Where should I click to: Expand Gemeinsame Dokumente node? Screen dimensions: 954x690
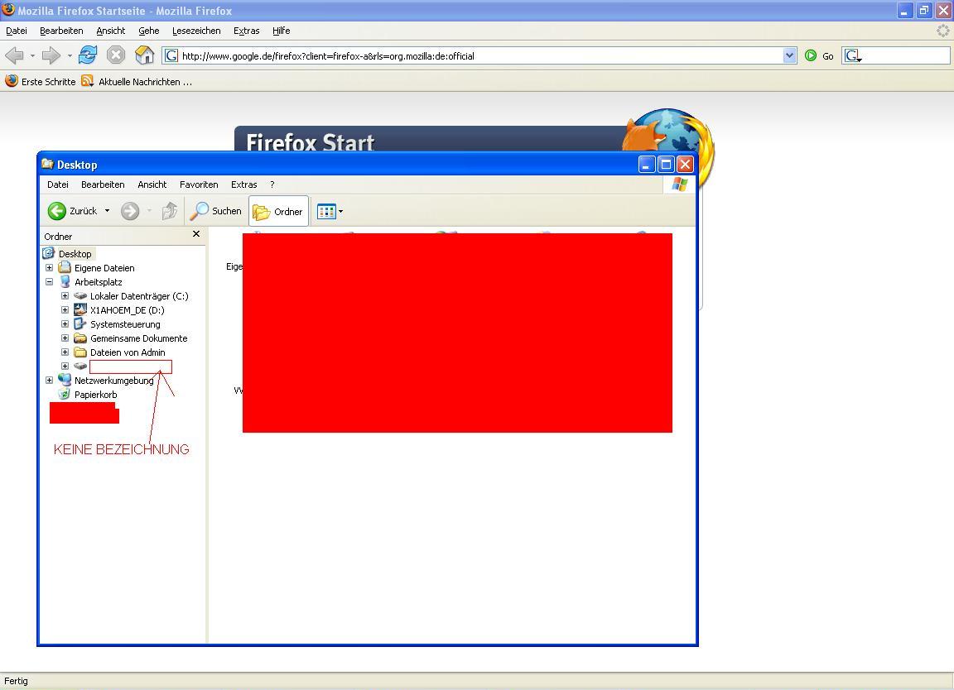(x=65, y=338)
